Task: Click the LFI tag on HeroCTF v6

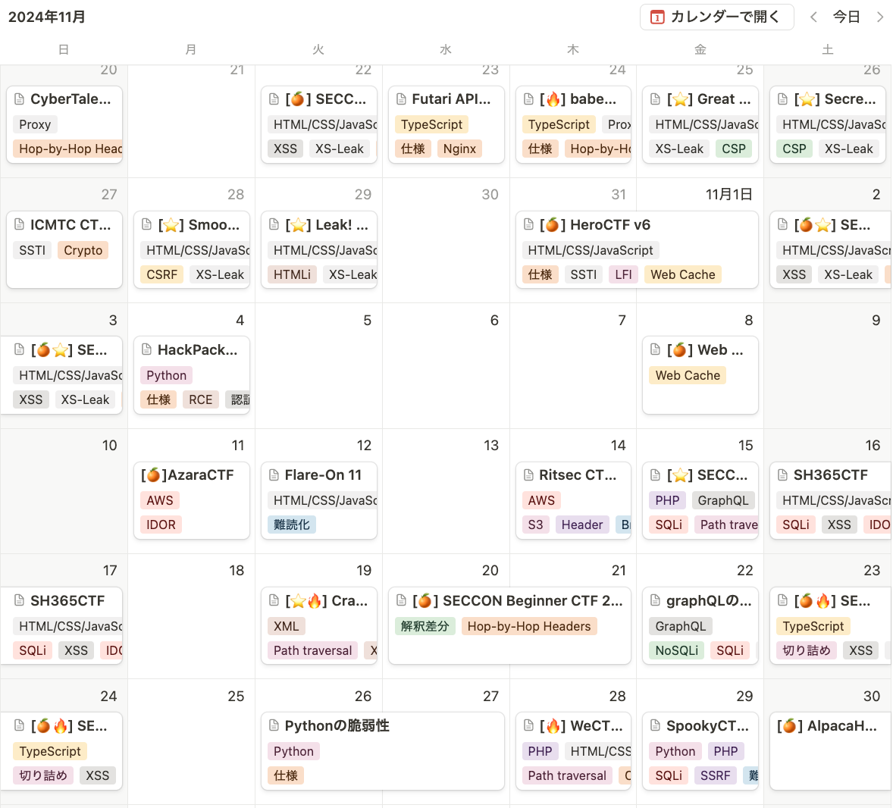Action: point(624,275)
